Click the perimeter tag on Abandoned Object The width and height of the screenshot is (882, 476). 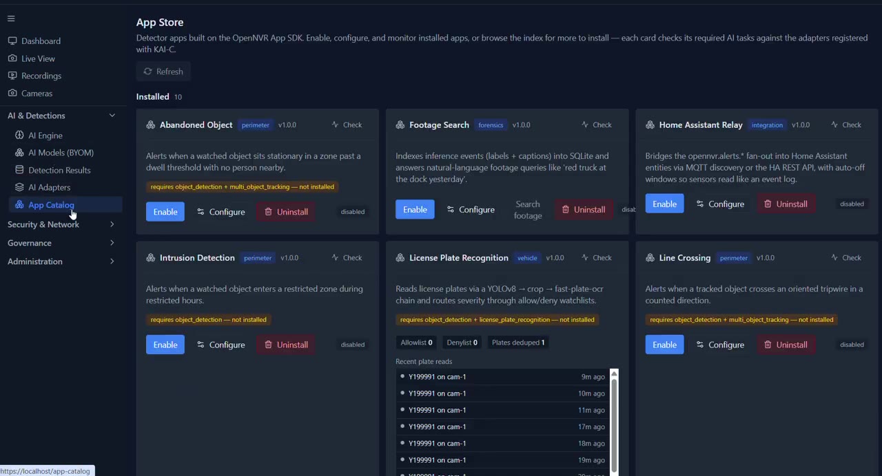[256, 125]
